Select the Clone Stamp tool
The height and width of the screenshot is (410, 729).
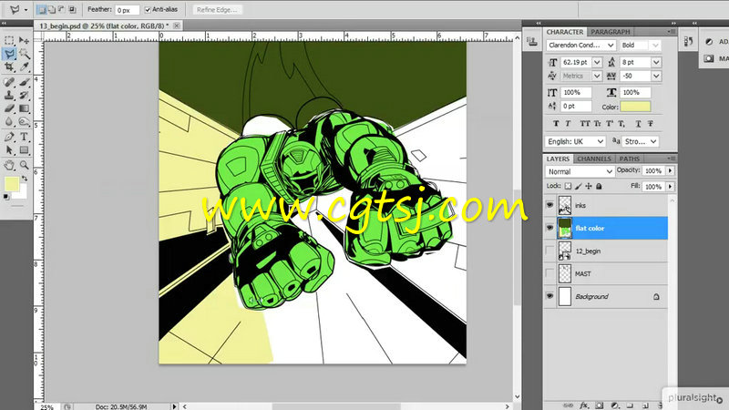pyautogui.click(x=9, y=96)
